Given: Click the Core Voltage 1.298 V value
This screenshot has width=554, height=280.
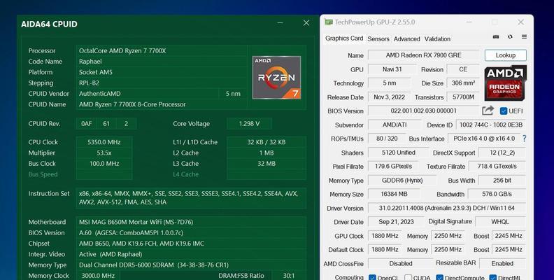Looking at the screenshot, I should coord(249,124).
